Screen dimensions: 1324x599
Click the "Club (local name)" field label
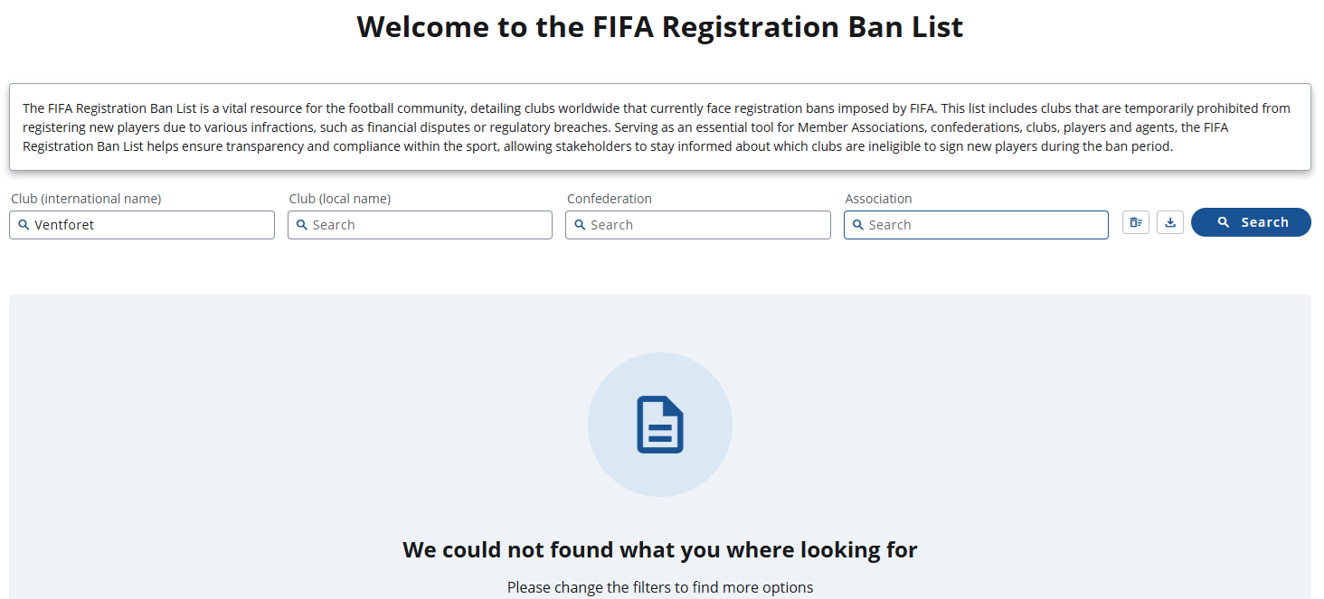pyautogui.click(x=340, y=199)
